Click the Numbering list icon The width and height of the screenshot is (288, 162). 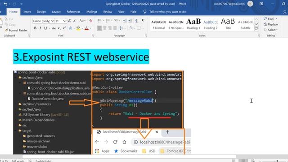[x=108, y=21]
